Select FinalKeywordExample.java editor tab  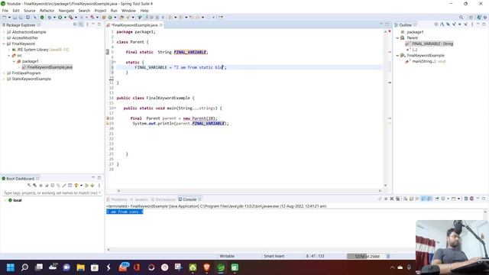pos(134,25)
